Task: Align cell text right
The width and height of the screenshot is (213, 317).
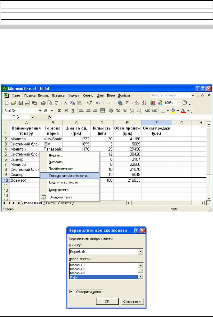Action: pyautogui.click(x=95, y=110)
